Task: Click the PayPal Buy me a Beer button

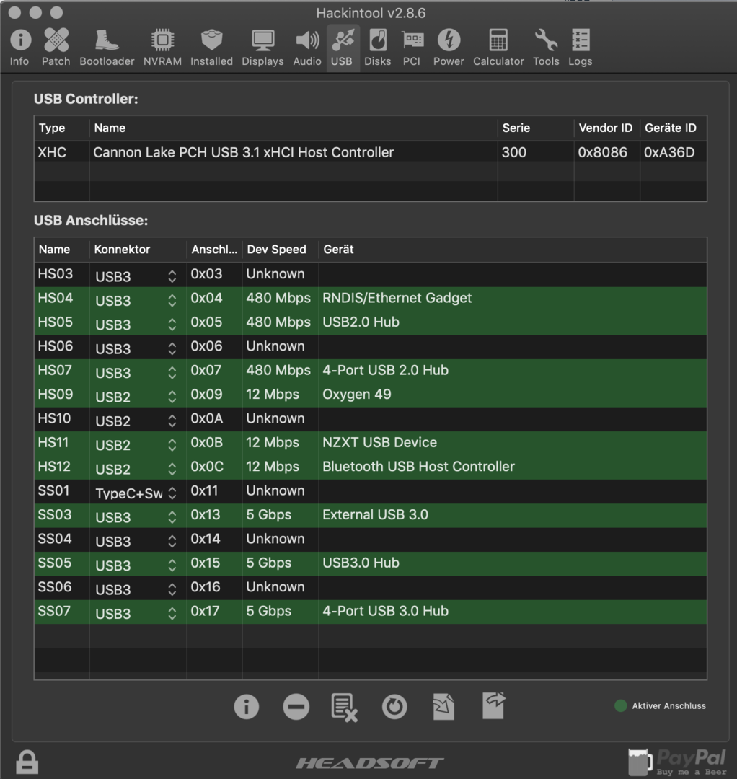Action: coord(676,762)
